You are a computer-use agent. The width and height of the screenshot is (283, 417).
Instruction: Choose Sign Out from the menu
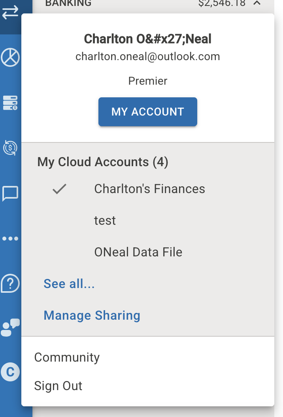click(58, 386)
